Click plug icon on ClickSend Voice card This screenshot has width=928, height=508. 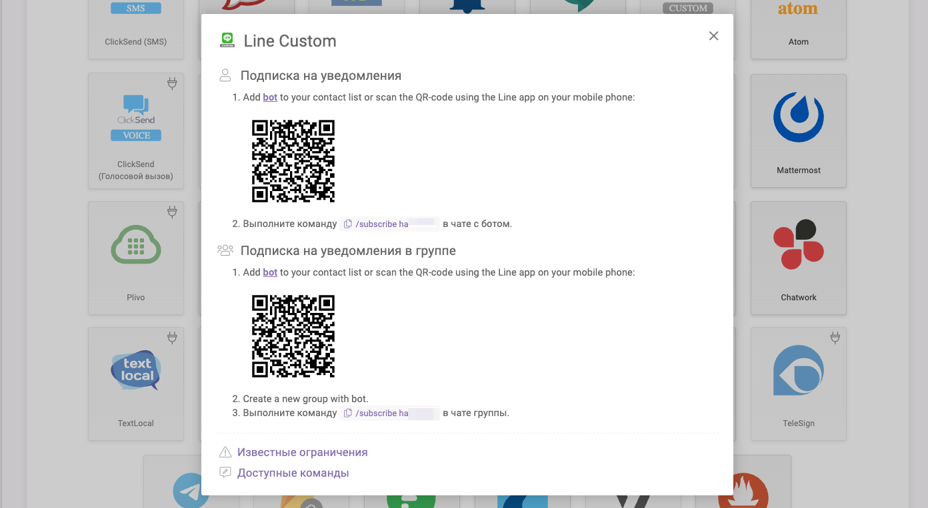(172, 85)
